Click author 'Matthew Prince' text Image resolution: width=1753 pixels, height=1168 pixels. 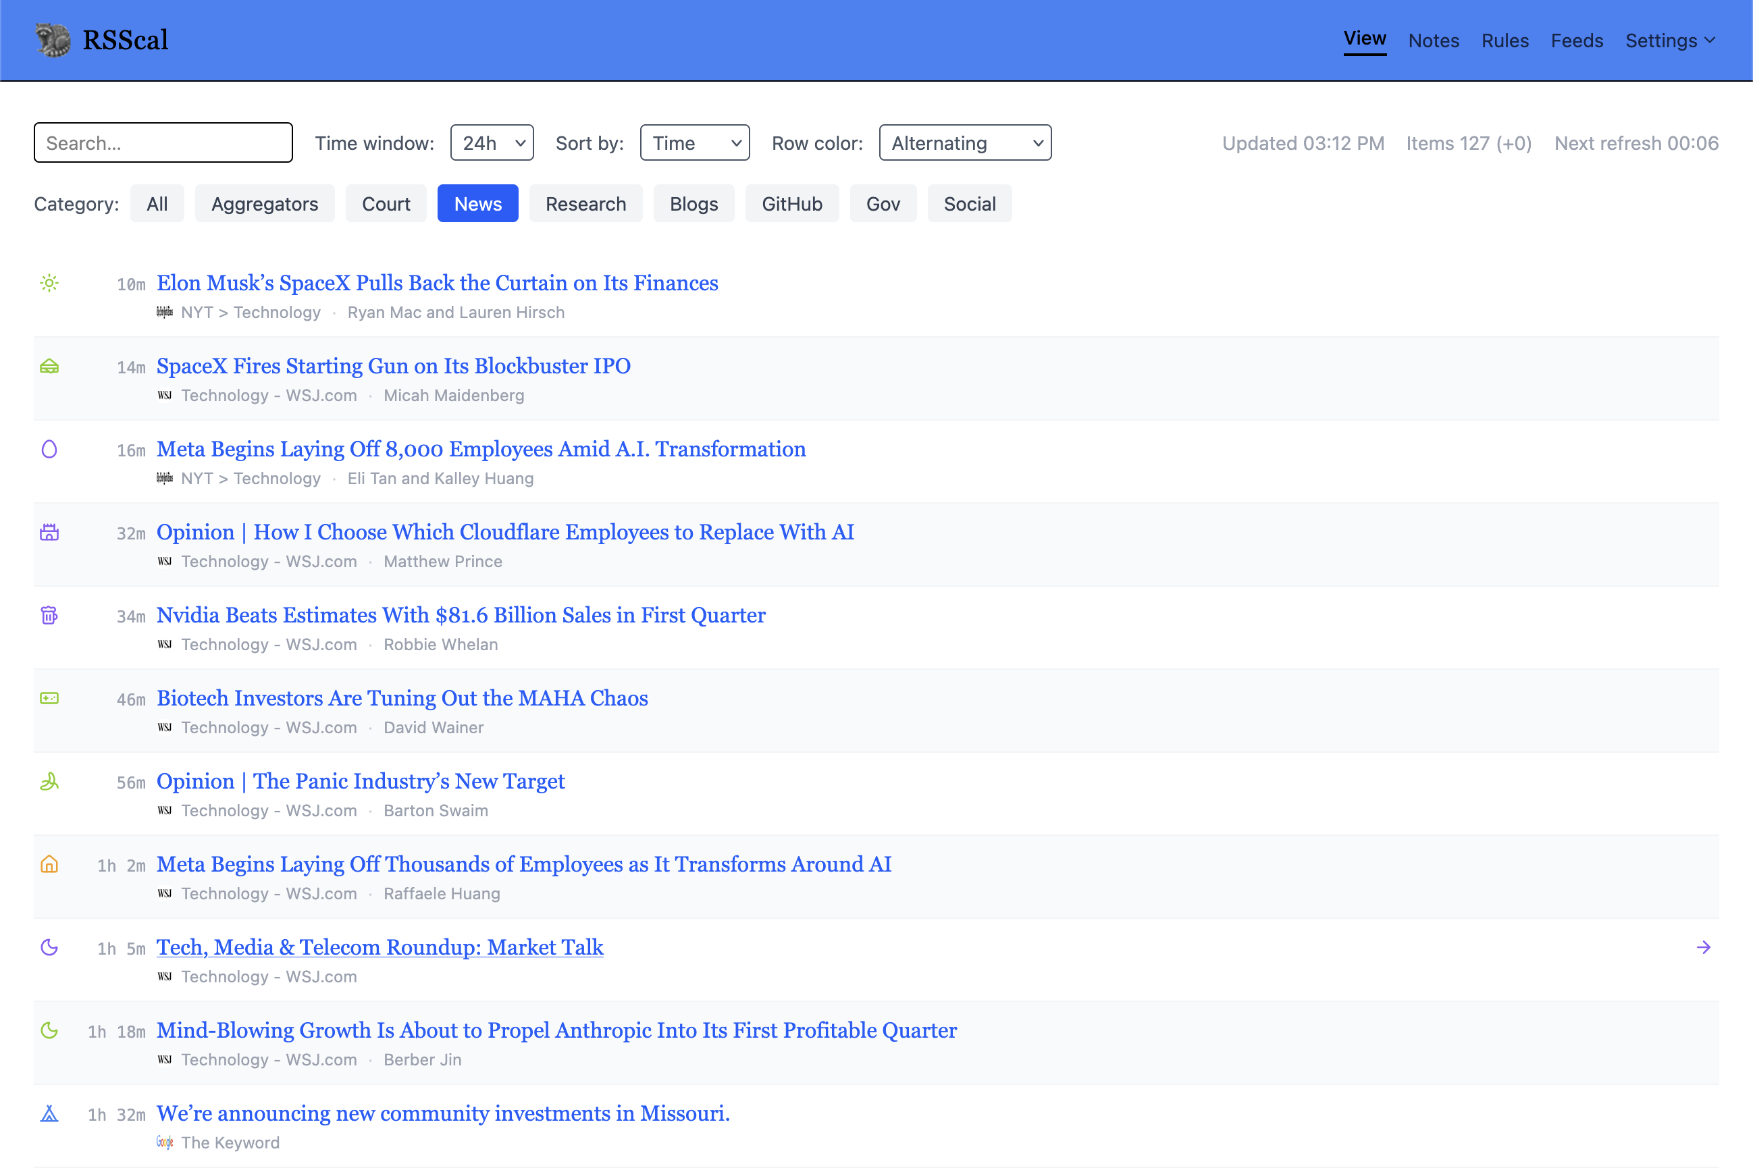point(442,562)
